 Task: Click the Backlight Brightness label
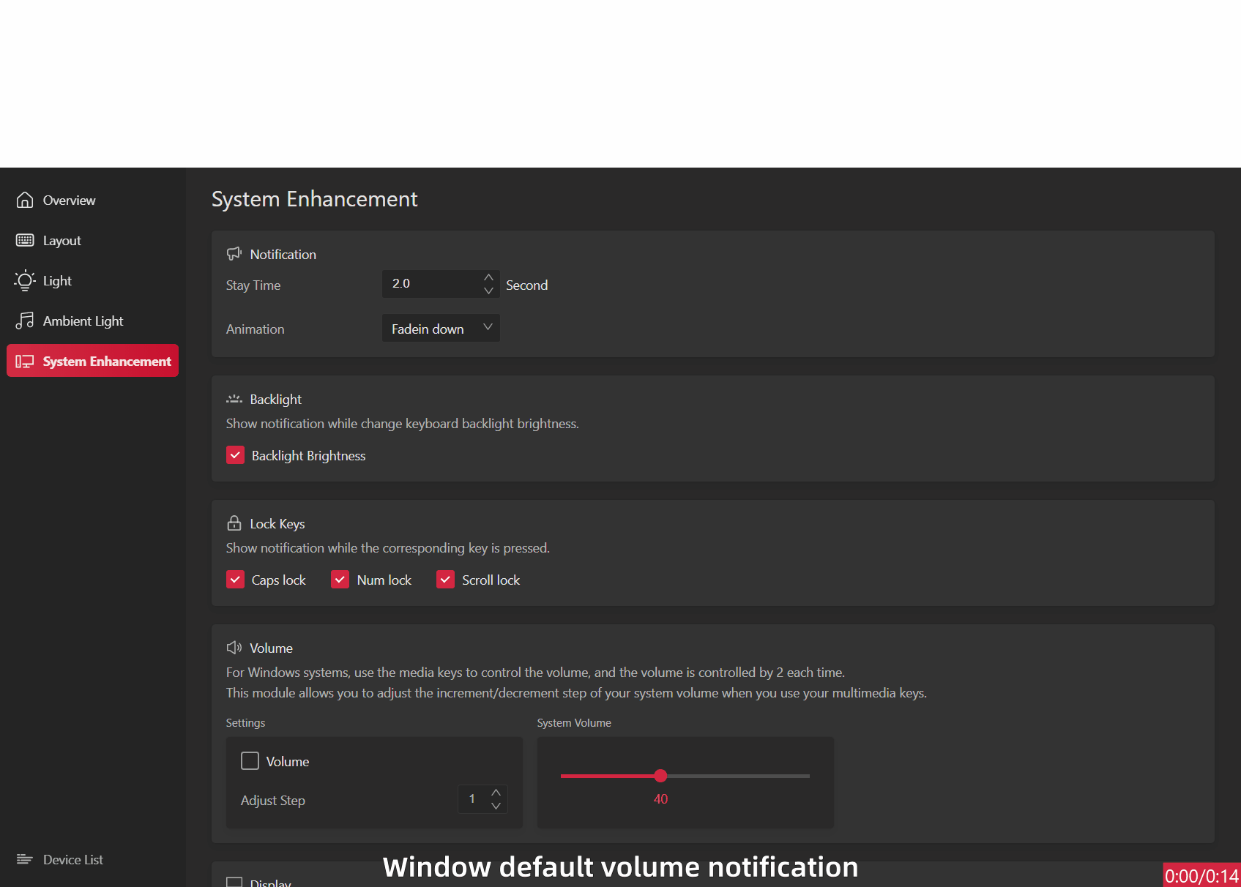(308, 456)
